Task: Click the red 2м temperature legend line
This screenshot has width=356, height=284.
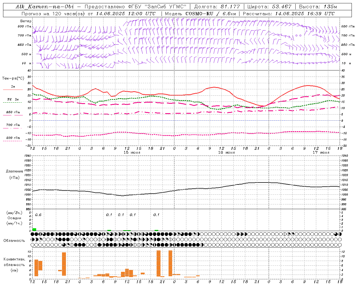Action: click(13, 90)
